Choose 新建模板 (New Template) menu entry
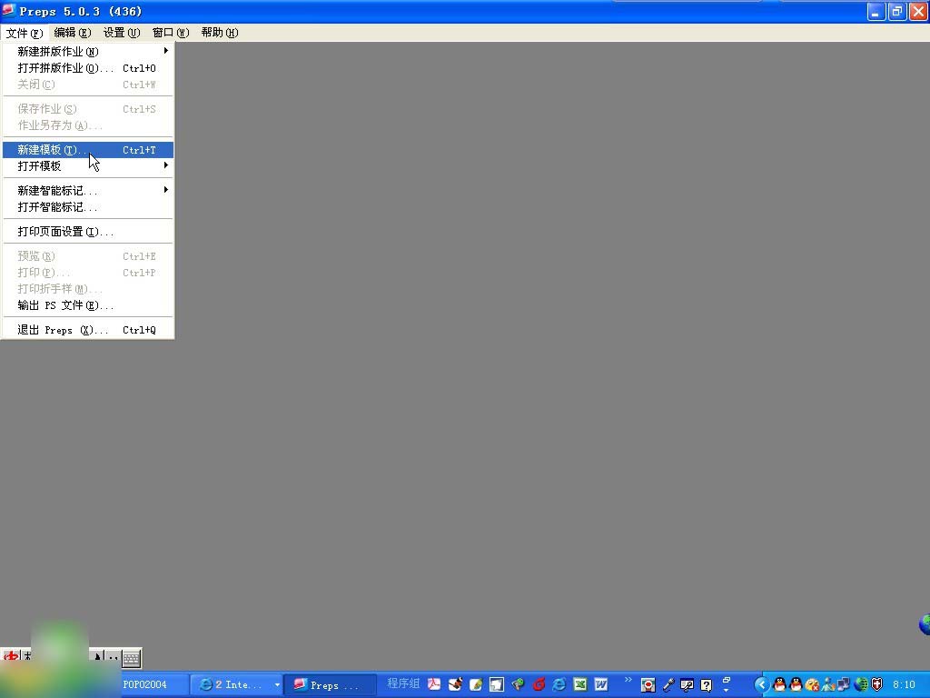Image resolution: width=930 pixels, height=698 pixels. coord(88,150)
